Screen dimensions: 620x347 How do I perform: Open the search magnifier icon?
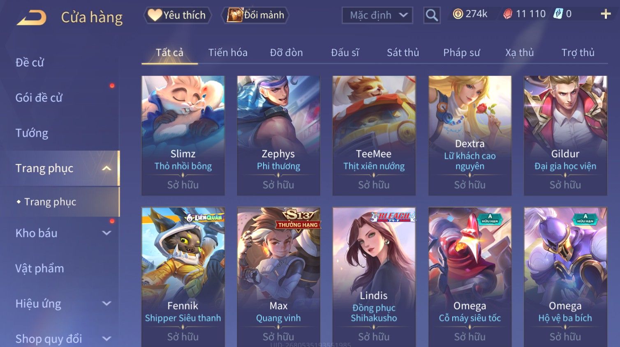(432, 15)
